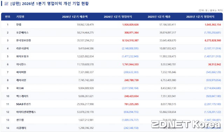This screenshot has width=224, height=132.
Task: Click the '번호' column header
Action: [x=8, y=17]
